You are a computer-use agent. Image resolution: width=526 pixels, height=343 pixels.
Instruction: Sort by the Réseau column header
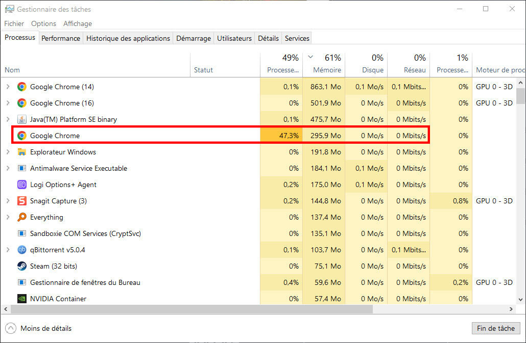409,65
